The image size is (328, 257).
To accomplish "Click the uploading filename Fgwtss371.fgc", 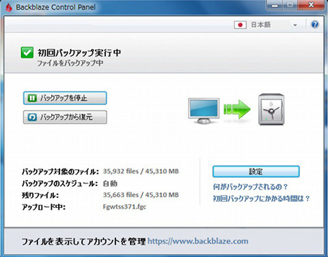I will pos(124,207).
